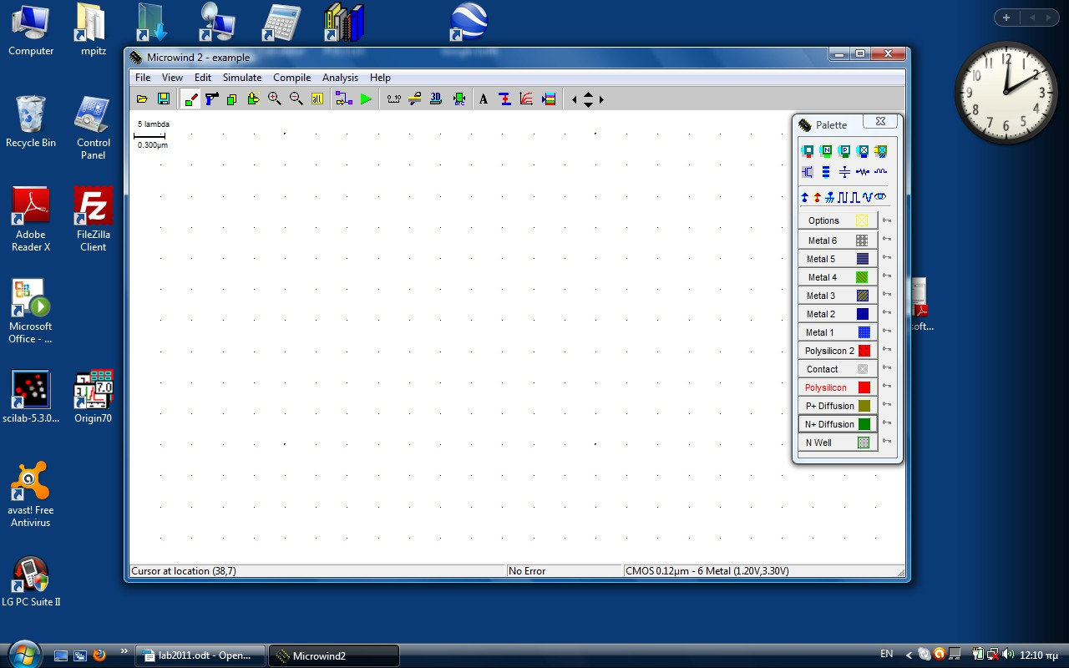The width and height of the screenshot is (1069, 668).
Task: Toggle the palette toolbar icon
Action: [549, 99]
